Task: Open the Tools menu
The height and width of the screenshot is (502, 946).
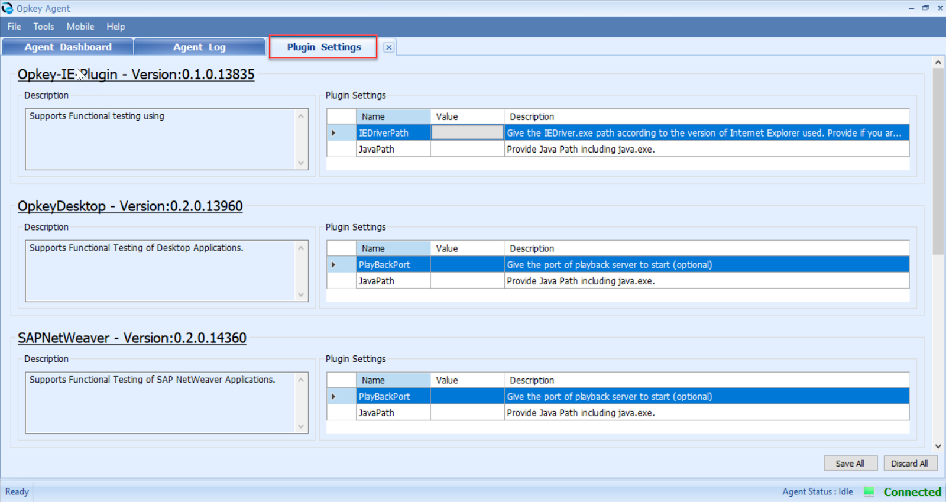Action: coord(44,27)
